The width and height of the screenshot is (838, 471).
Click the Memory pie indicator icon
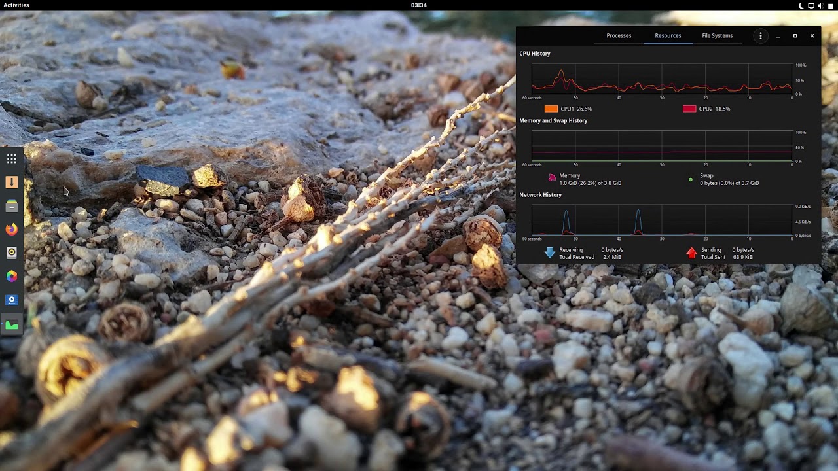pos(552,177)
